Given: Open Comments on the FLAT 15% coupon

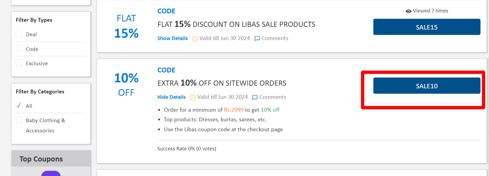Looking at the screenshot, I should tap(274, 38).
